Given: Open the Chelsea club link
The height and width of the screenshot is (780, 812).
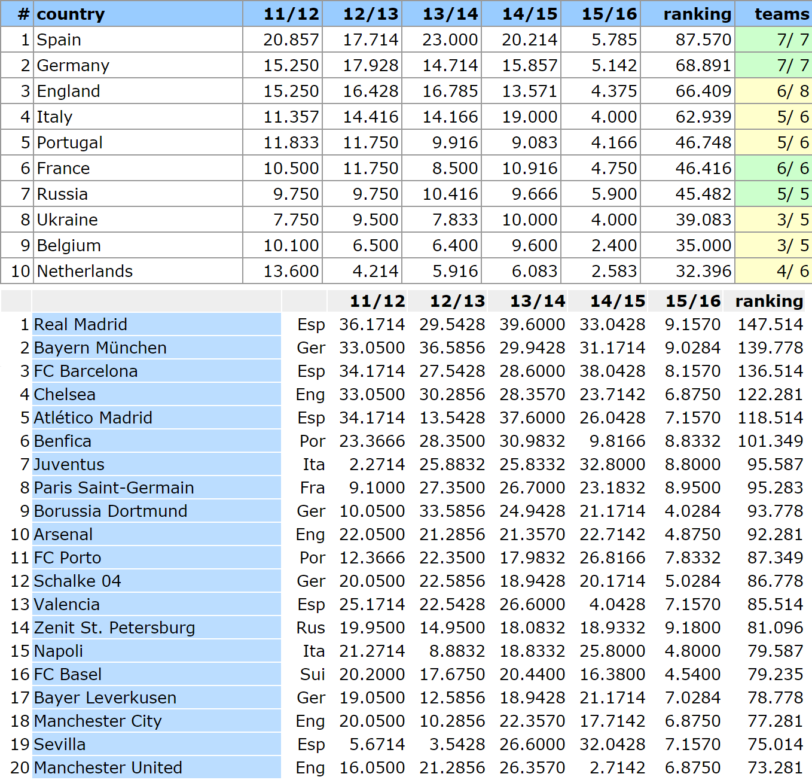Looking at the screenshot, I should click(65, 394).
